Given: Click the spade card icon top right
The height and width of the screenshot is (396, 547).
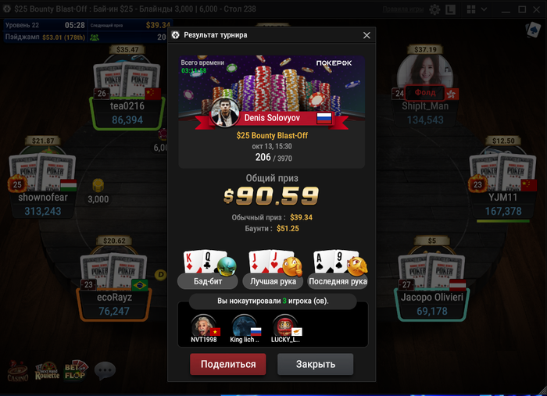Looking at the screenshot, I should point(534,30).
